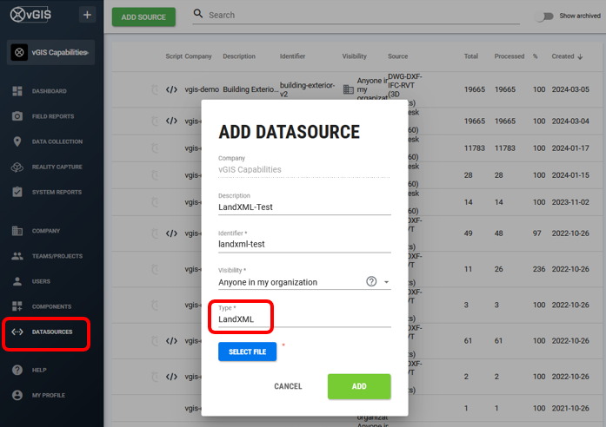This screenshot has height=427, width=606.
Task: Open Users in the sidebar
Action: 41,281
